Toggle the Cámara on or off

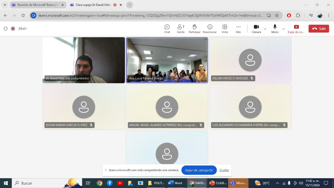click(256, 28)
